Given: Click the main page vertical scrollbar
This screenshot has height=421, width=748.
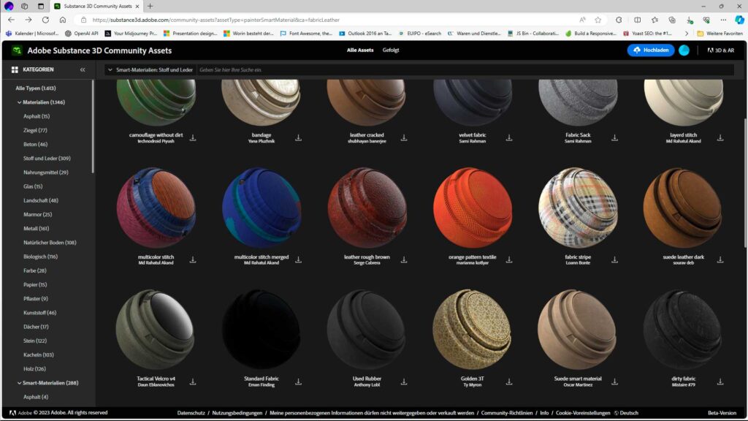Looking at the screenshot, I should point(745,181).
